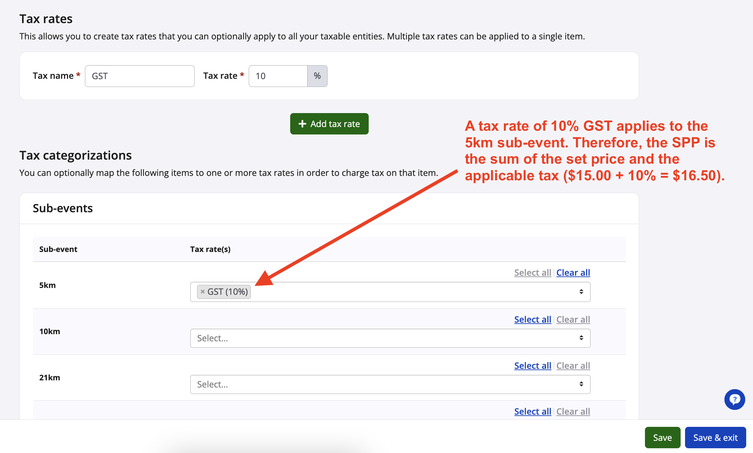Click the 5km dropdown arrows icon
This screenshot has width=753, height=453.
coord(581,292)
